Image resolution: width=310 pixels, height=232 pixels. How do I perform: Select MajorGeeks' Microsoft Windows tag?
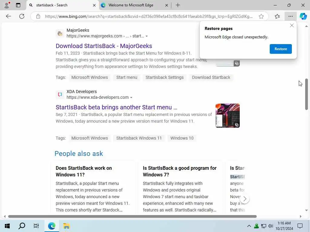click(x=90, y=77)
